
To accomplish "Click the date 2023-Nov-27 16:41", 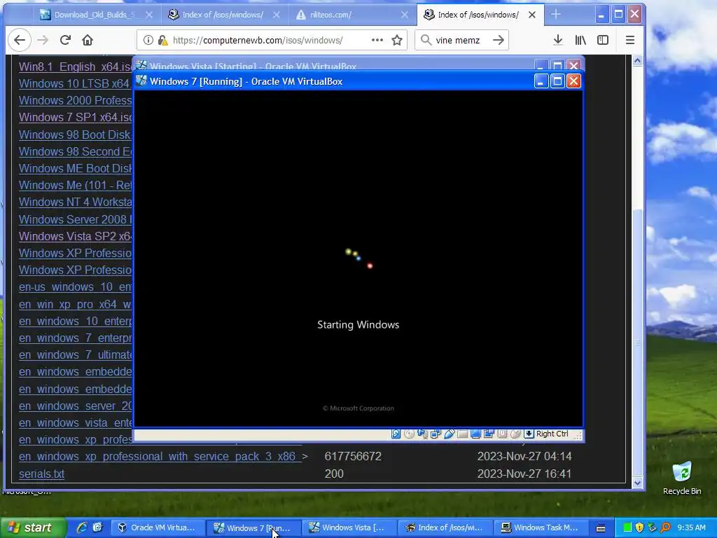I will pyautogui.click(x=524, y=474).
